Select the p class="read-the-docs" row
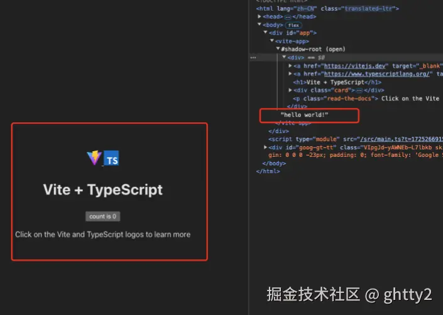 368,99
